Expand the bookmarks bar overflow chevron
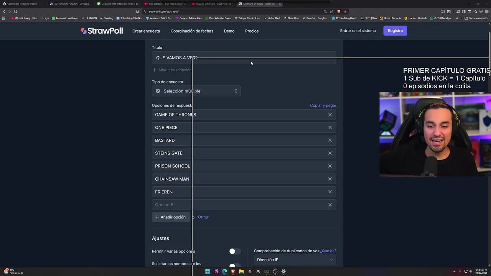Viewport: 491px width, 276px height. click(456, 18)
